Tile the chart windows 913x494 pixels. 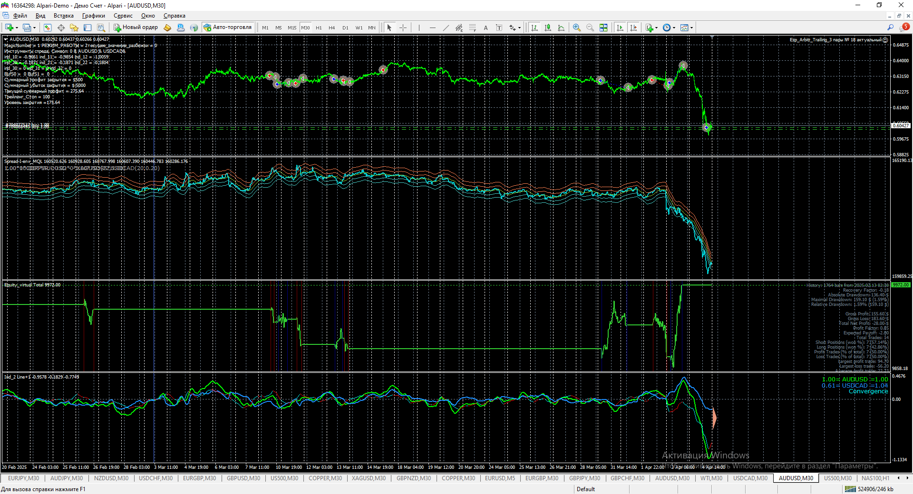tap(603, 28)
